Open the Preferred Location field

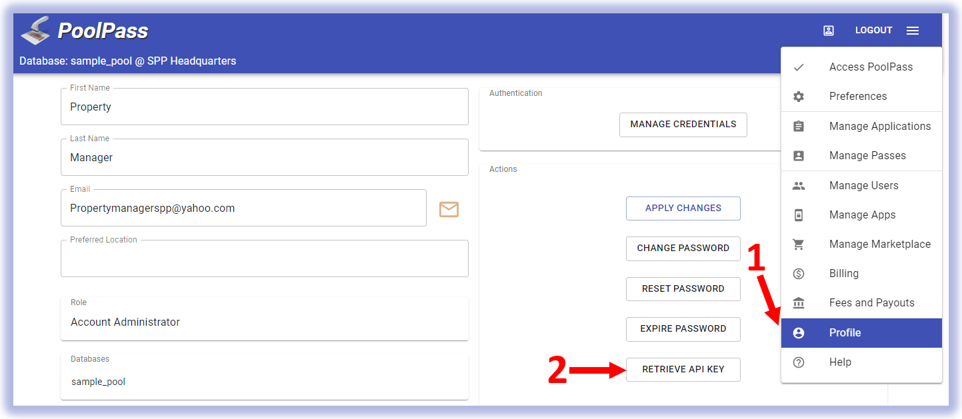pos(265,258)
